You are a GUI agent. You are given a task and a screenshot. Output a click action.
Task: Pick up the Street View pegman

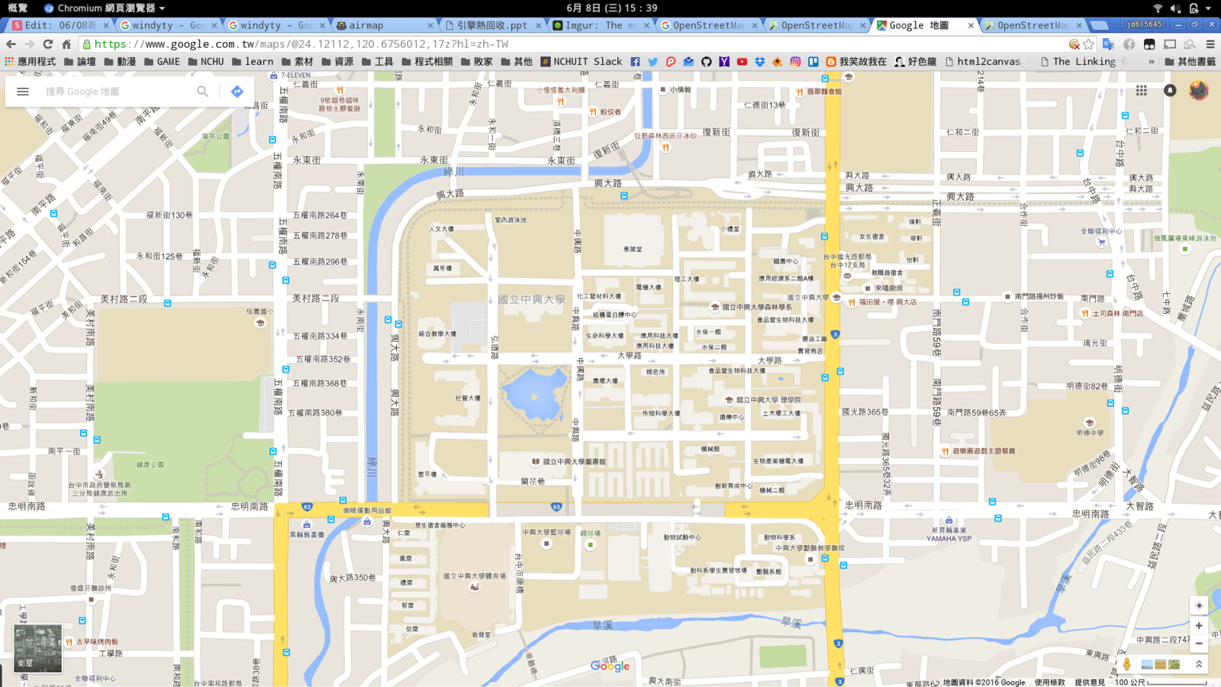[x=1126, y=664]
